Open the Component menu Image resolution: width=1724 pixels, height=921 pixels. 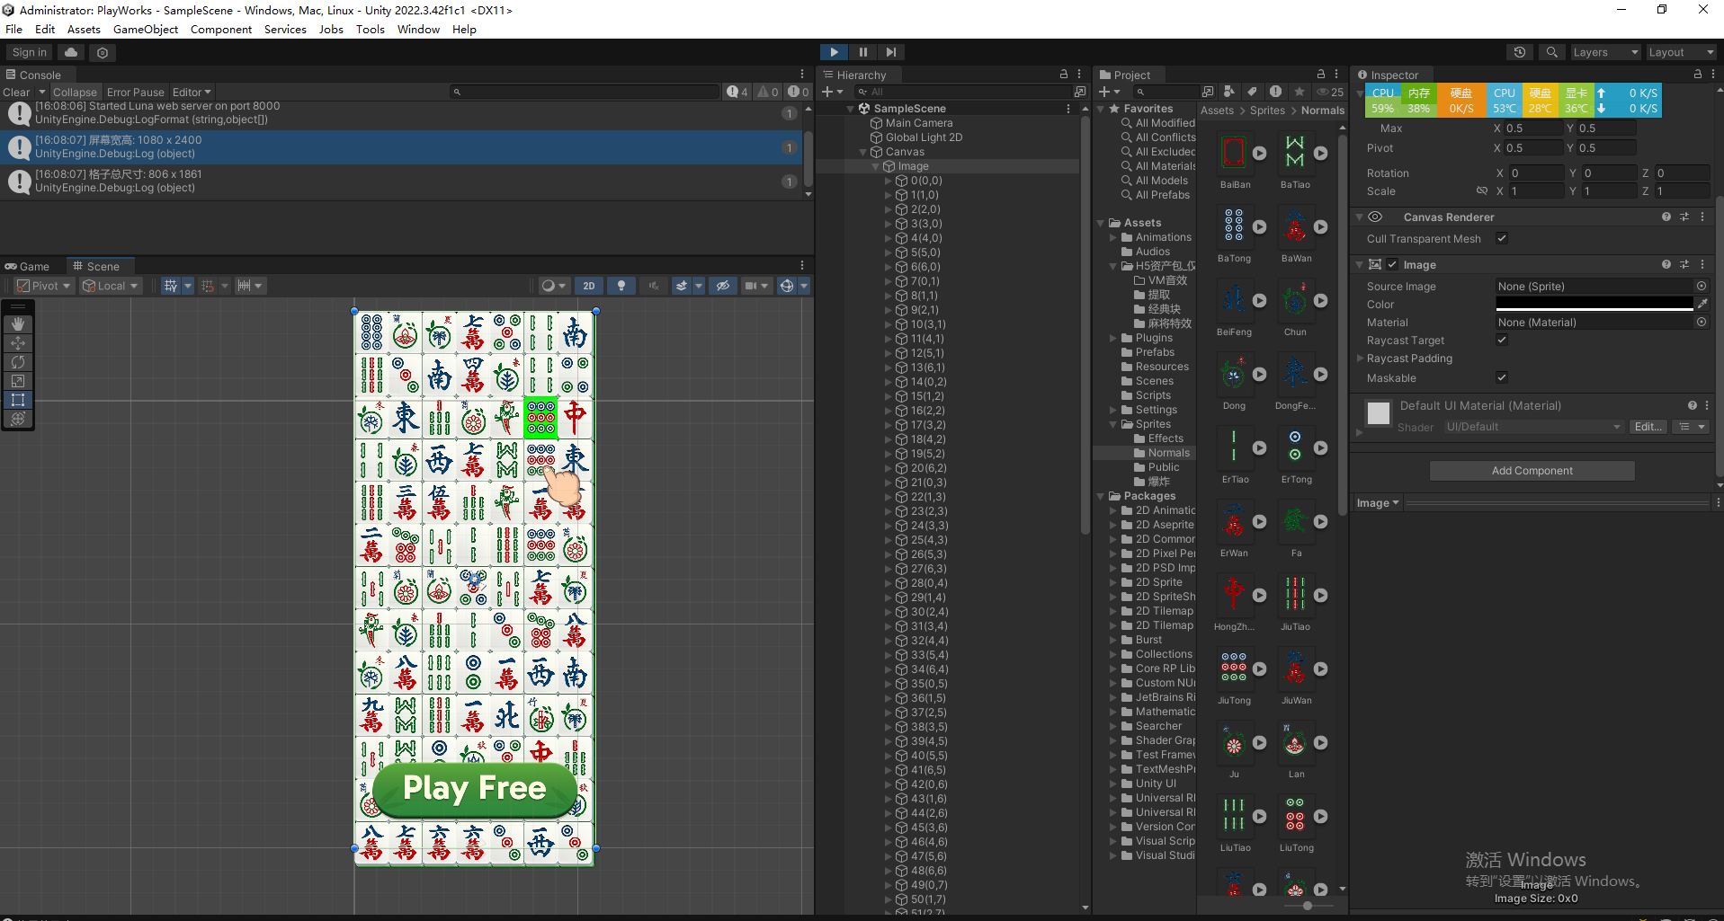click(x=221, y=29)
